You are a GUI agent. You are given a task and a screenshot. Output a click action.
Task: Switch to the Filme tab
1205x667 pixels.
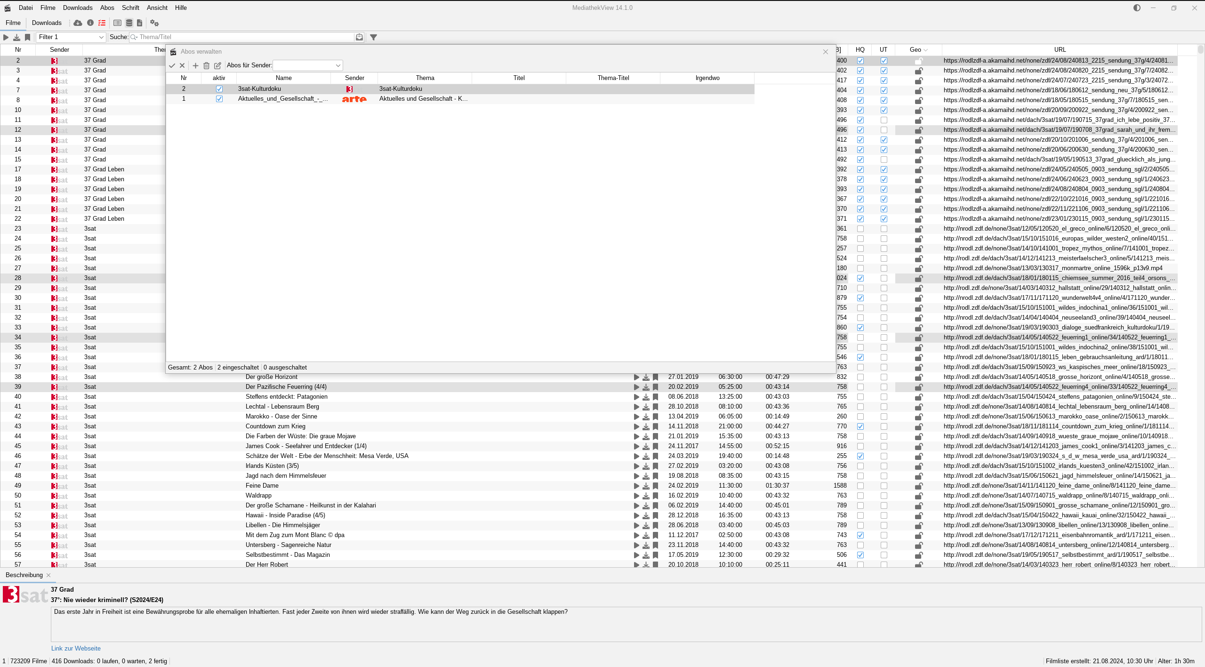tap(13, 23)
